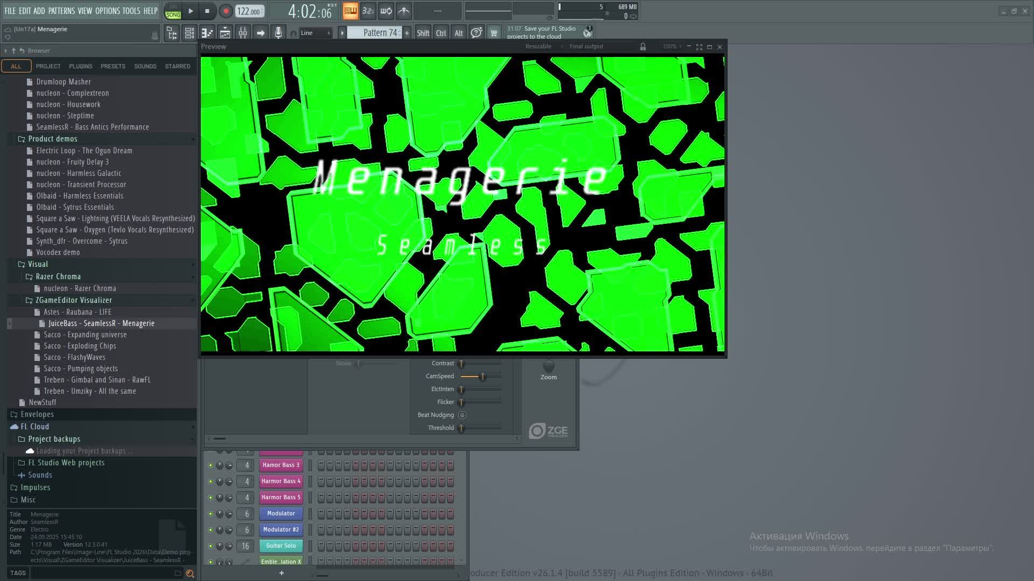Add a channel with plus icon
The image size is (1034, 581).
click(x=281, y=573)
